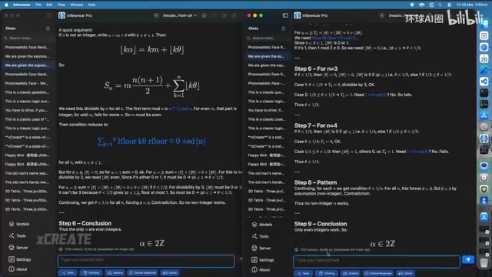The image size is (492, 277).
Task: Select 'The old man's hands' chat in right window
Action: coord(266,182)
